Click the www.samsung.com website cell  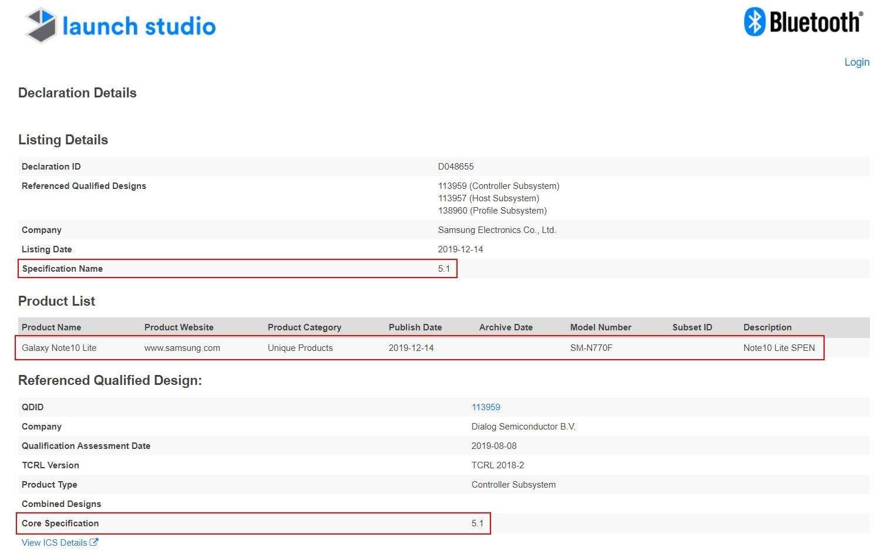(182, 348)
